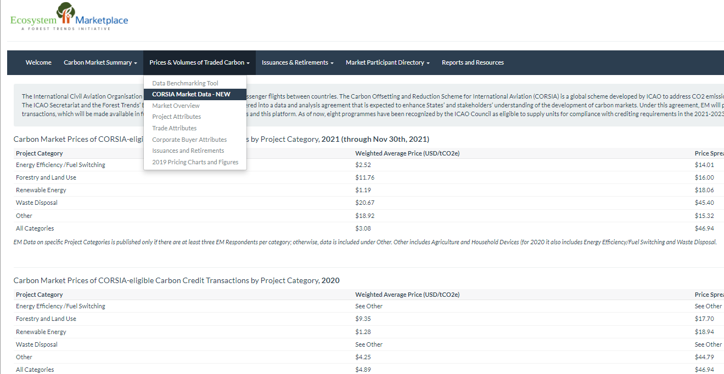Image resolution: width=724 pixels, height=374 pixels.
Task: Select Project Attributes menu item
Action: [x=176, y=117]
